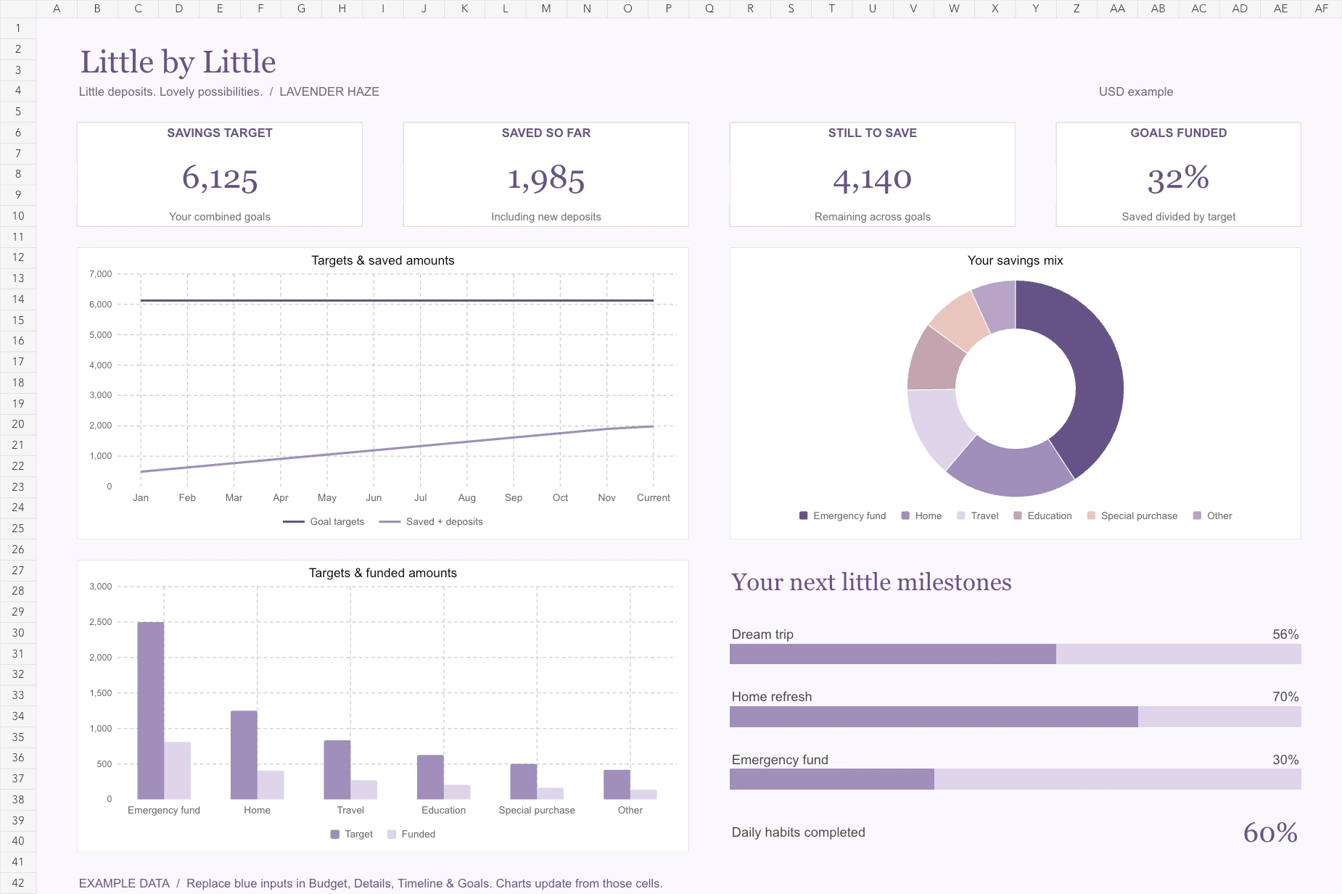Click the "Current" axis label on line chart
Screen dimensions: 1342x894
(x=654, y=497)
